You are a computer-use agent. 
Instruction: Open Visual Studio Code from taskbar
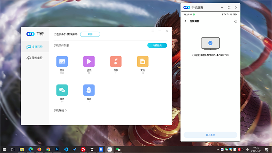(x=66, y=149)
